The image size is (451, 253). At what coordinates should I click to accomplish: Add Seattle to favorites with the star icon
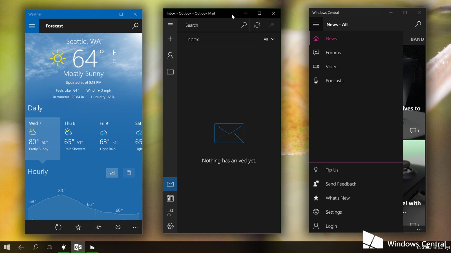(78, 227)
